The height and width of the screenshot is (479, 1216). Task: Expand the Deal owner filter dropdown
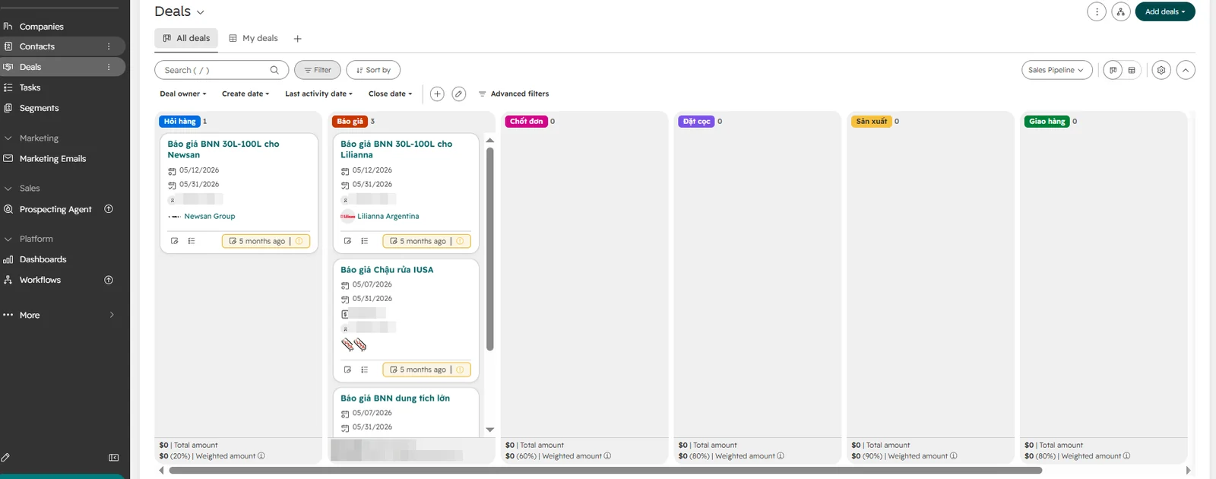(x=183, y=94)
